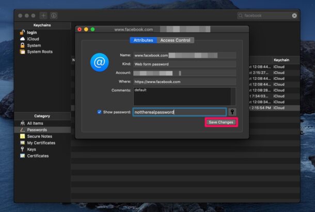Click the Keychains sidebar header
This screenshot has height=212, width=315.
pos(42,25)
